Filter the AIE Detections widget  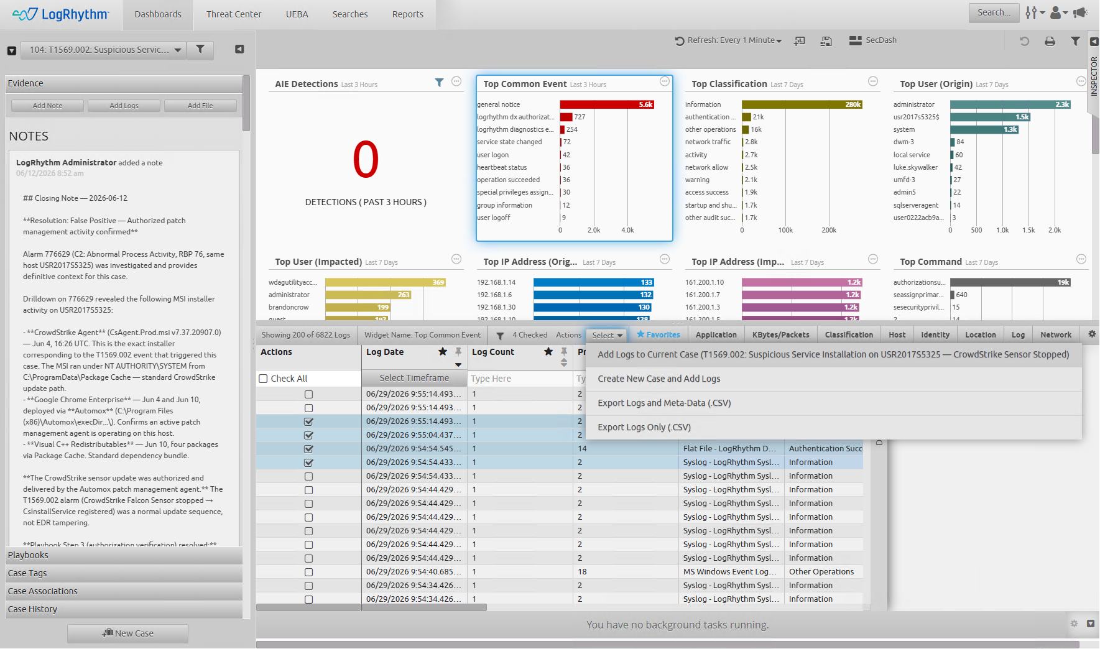[439, 83]
